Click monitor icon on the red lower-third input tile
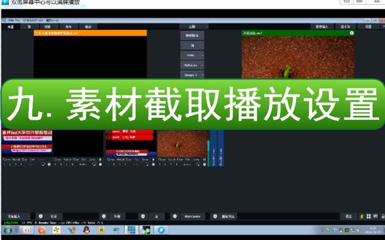 click(147, 165)
